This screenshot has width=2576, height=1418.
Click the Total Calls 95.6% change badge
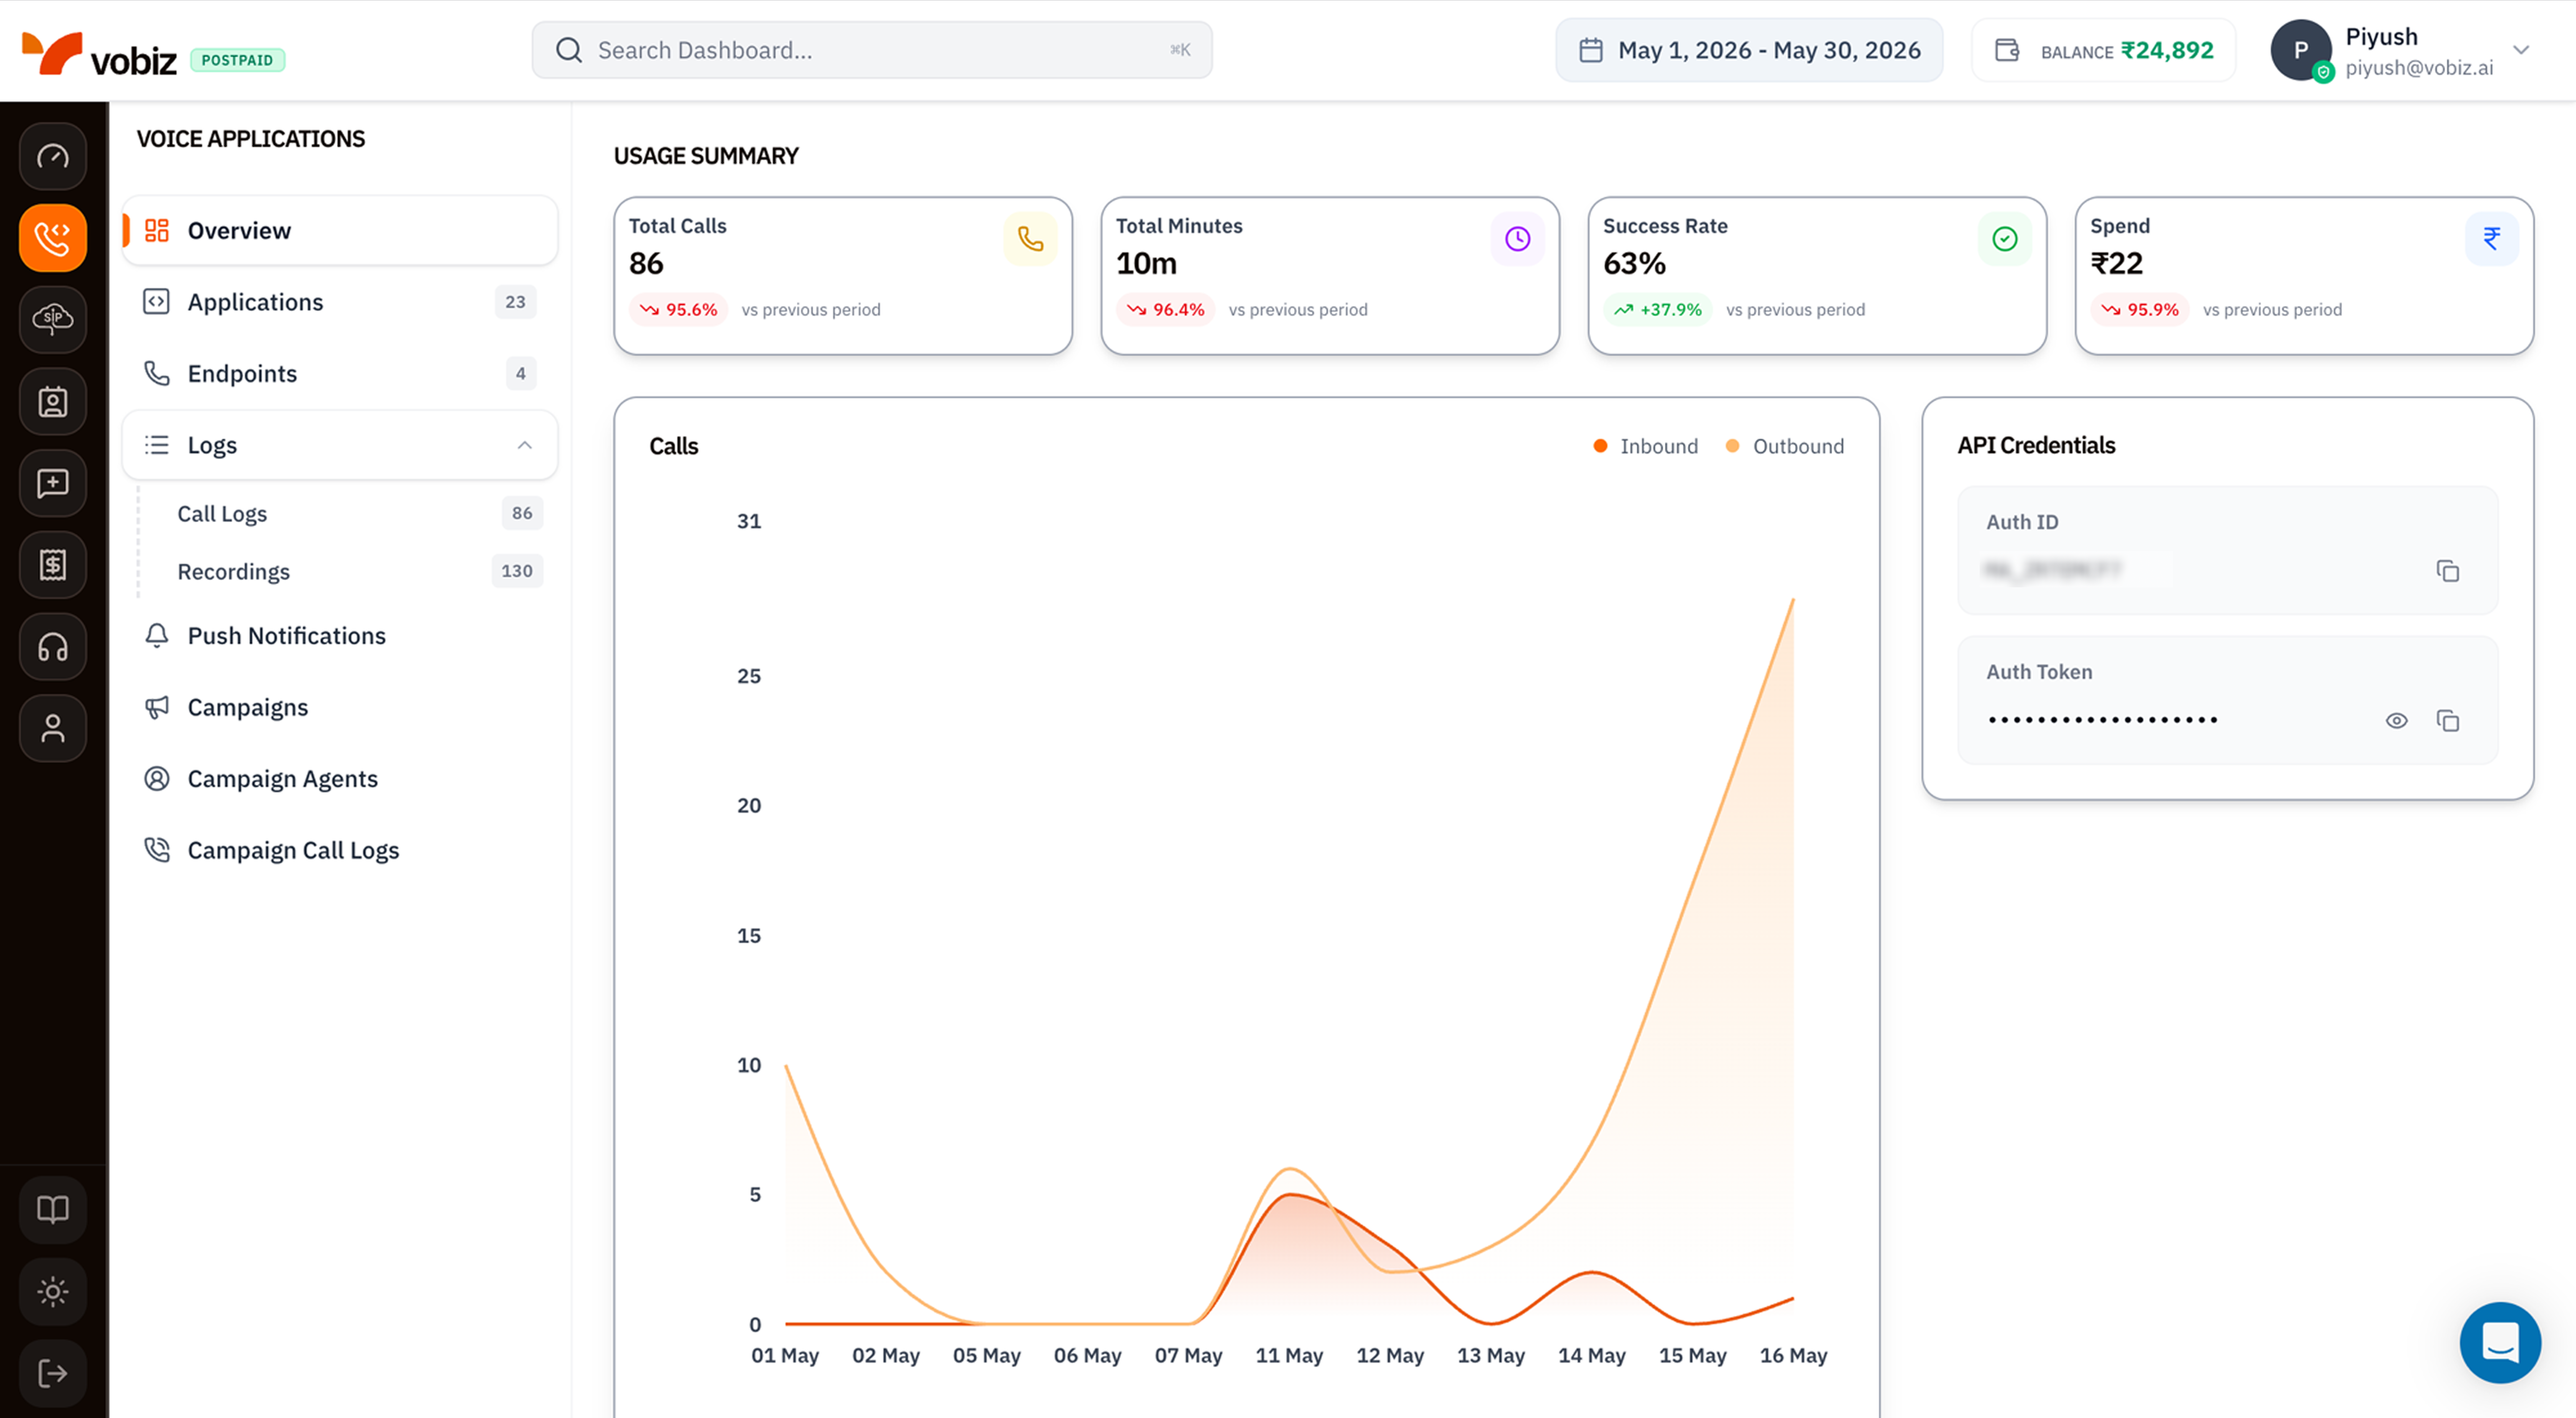679,310
